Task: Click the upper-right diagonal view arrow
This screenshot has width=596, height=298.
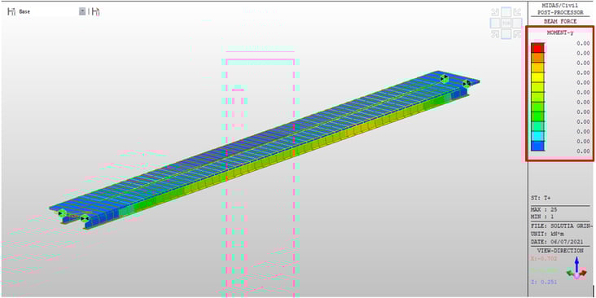Action: (517, 12)
